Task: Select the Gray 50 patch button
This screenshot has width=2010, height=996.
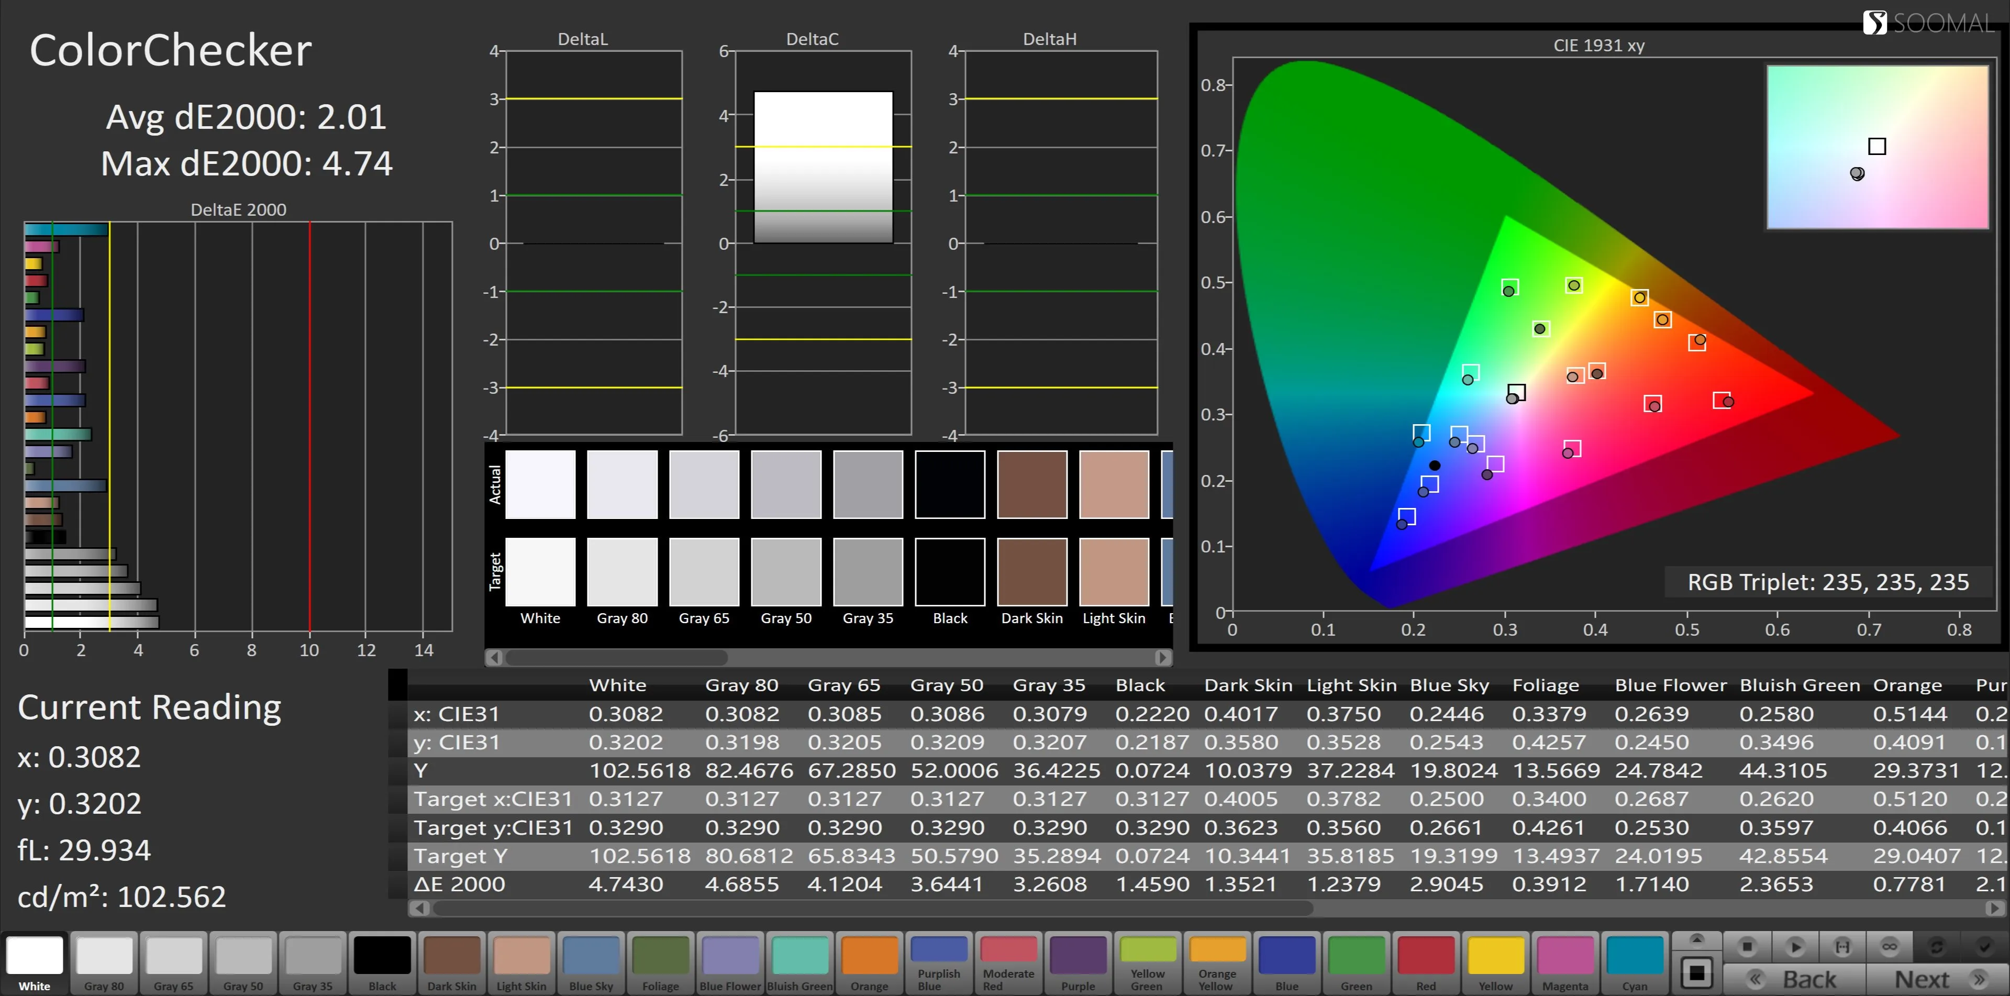Action: tap(242, 963)
